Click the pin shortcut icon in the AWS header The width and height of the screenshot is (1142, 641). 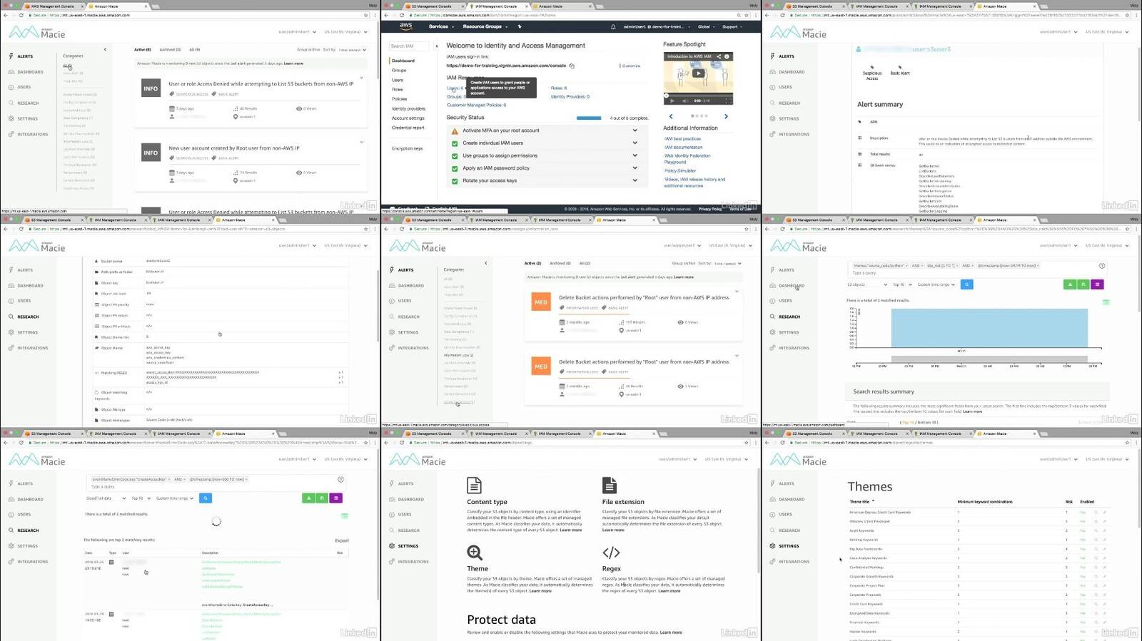pyautogui.click(x=520, y=26)
